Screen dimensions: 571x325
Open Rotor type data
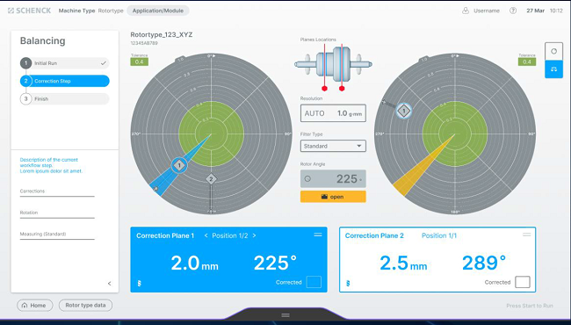click(x=85, y=305)
